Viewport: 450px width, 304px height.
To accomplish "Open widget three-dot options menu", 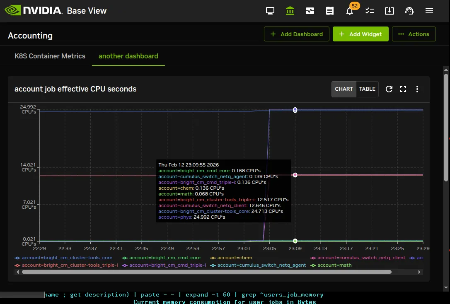I will pos(417,89).
